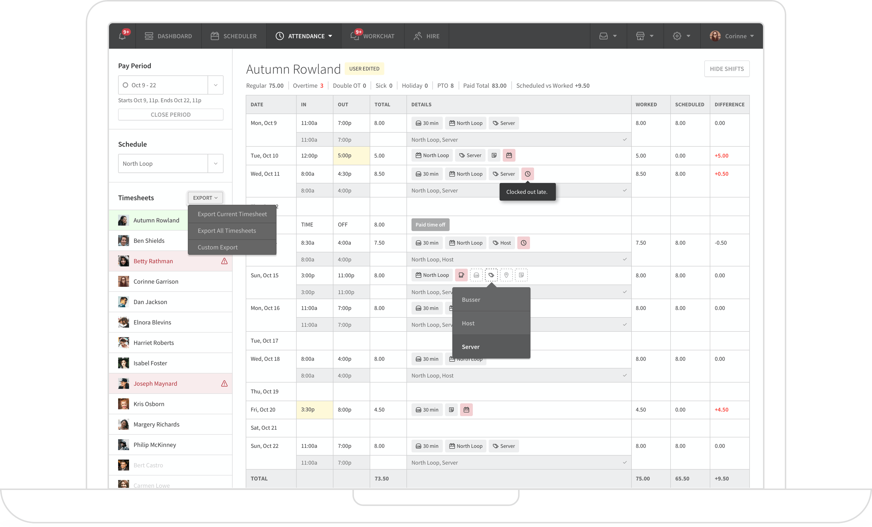Expand the Mon, Oct 9 scheduled shift chevron
The width and height of the screenshot is (872, 527).
625,139
